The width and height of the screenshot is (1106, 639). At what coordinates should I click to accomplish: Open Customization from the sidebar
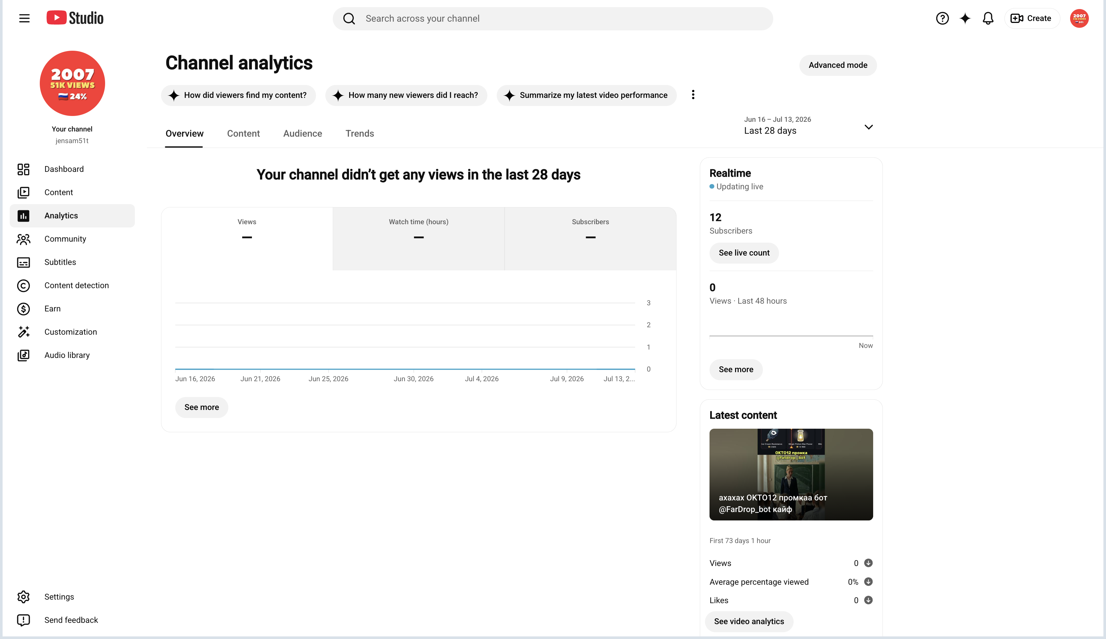tap(72, 332)
